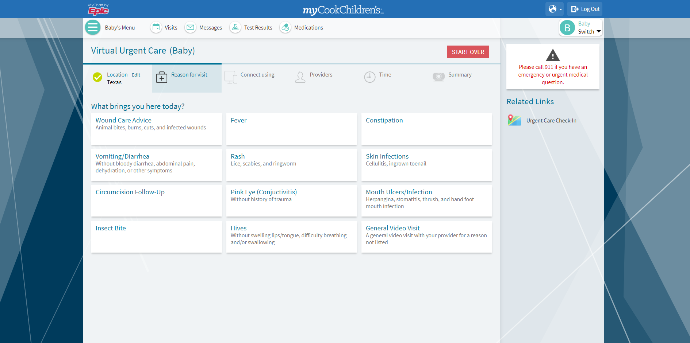The width and height of the screenshot is (690, 343).
Task: Expand the Baby Switch profile dropdown
Action: pos(581,28)
